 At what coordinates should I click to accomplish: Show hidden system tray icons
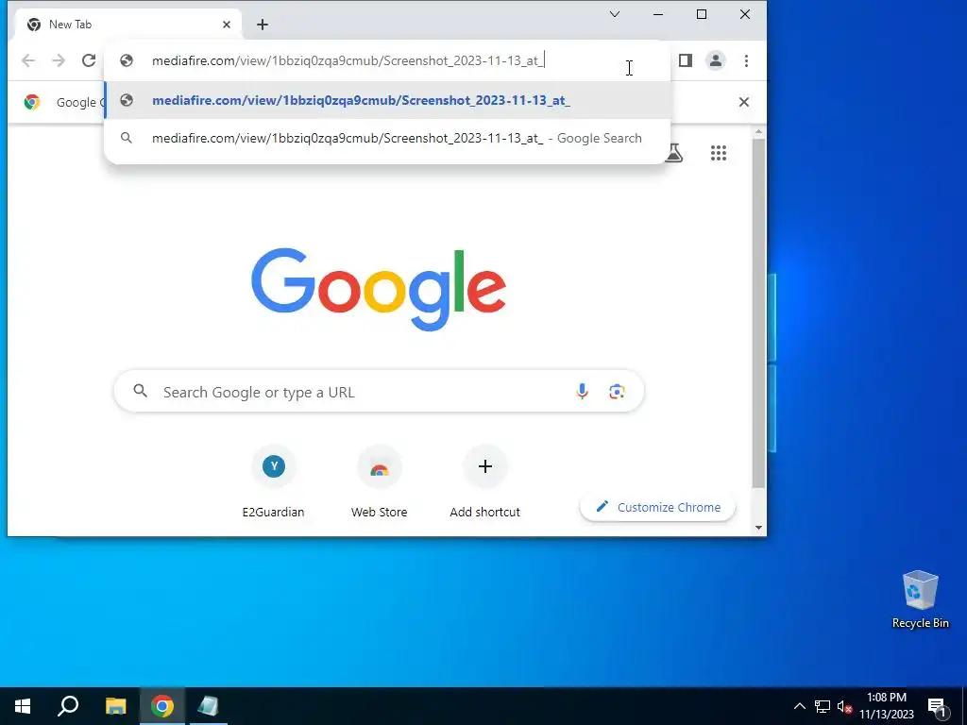click(799, 706)
